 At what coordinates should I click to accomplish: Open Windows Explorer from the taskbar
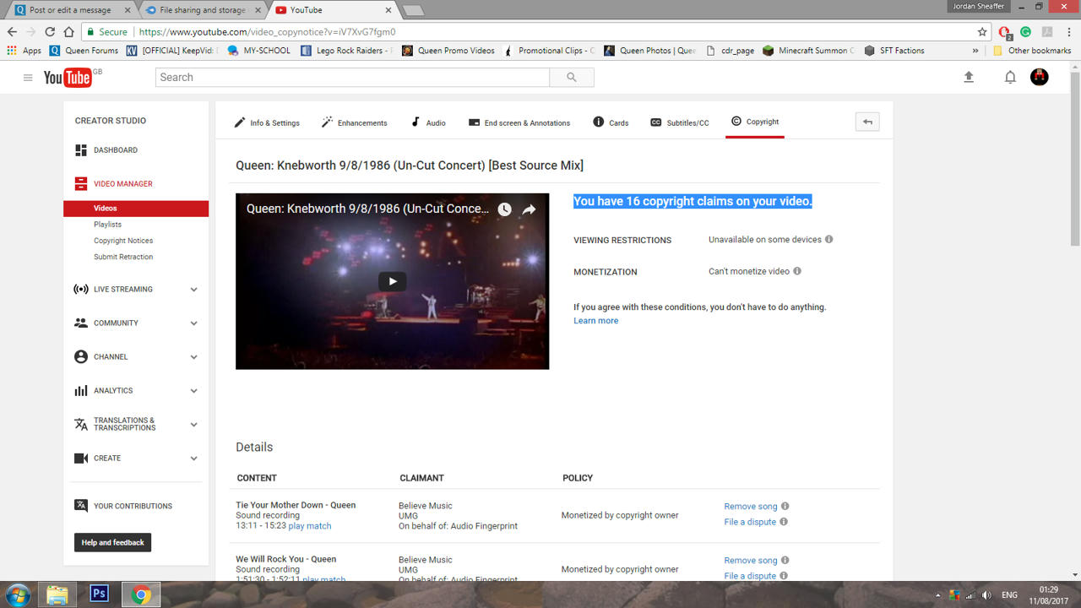point(57,594)
